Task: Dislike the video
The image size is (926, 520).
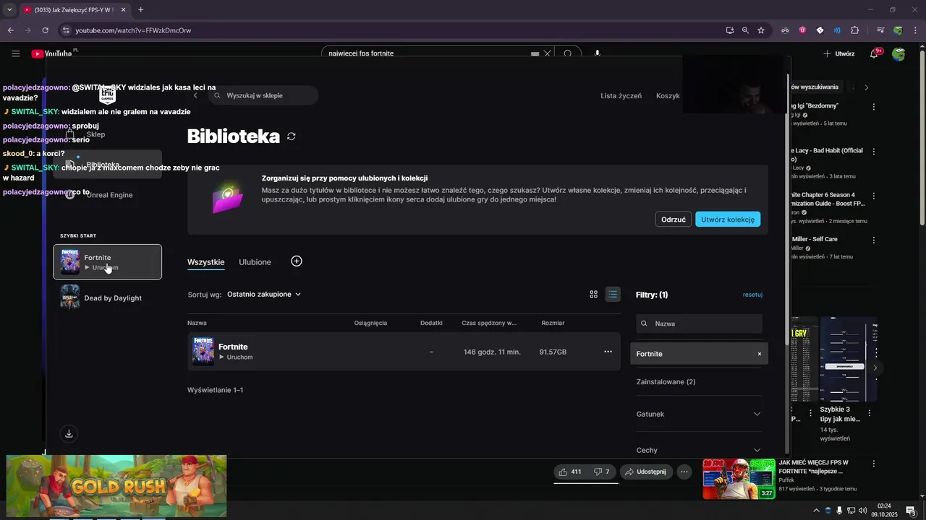Action: point(602,472)
